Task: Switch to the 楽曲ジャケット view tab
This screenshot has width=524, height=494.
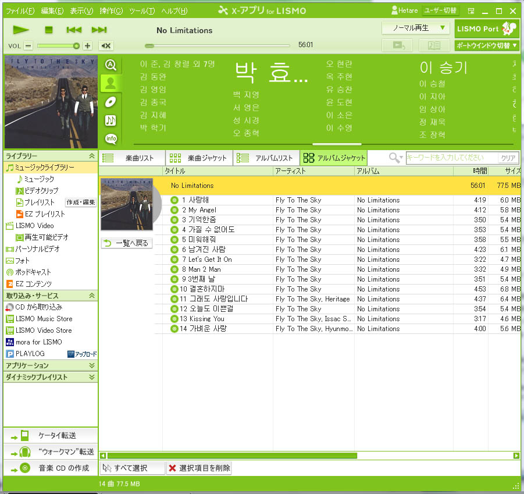Action: click(x=199, y=158)
